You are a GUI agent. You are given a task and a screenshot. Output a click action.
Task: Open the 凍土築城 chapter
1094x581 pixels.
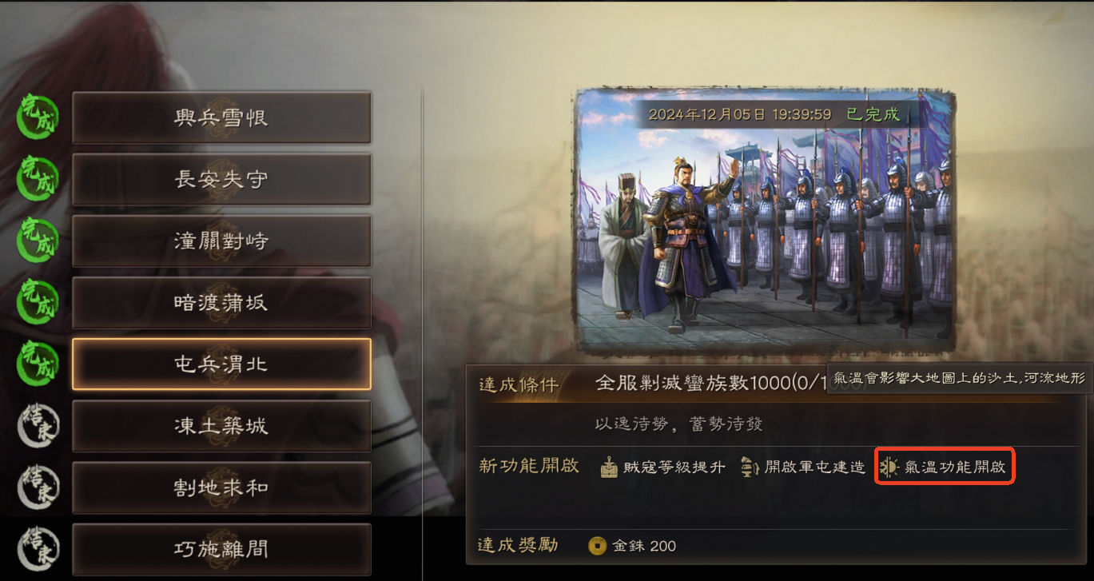tap(221, 425)
